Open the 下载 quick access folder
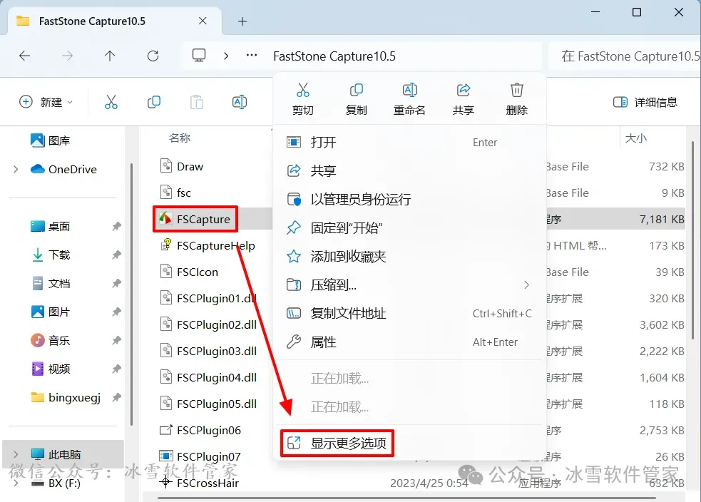 50,255
